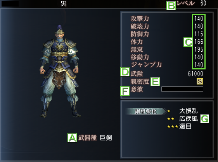218x162 pixels.
Task: Choose the 広疾風 skill entry
Action: point(189,118)
